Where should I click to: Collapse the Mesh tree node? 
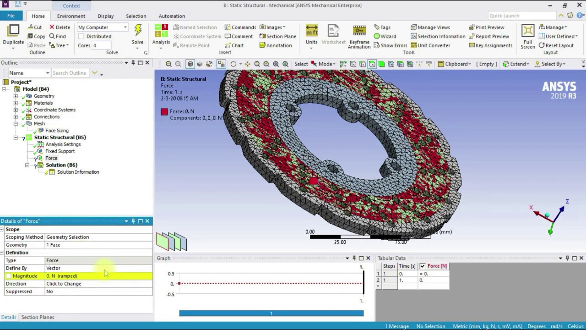point(16,124)
